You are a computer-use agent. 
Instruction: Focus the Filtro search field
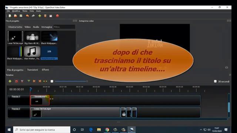click(64, 27)
